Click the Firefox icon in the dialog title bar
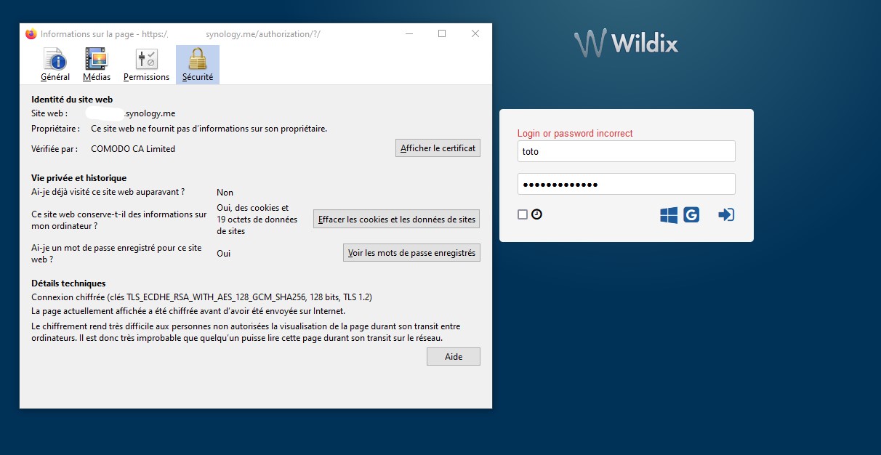Viewport: 881px width, 455px height. pos(31,34)
